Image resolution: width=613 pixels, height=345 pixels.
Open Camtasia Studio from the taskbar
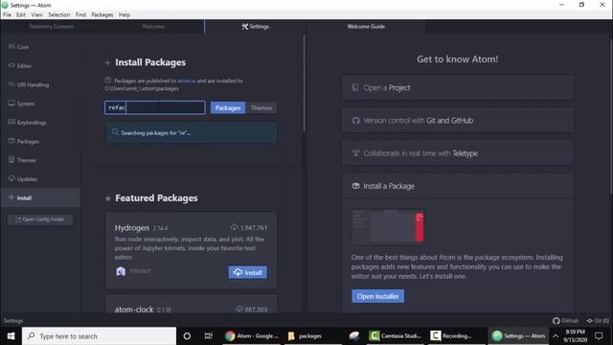[x=395, y=336]
